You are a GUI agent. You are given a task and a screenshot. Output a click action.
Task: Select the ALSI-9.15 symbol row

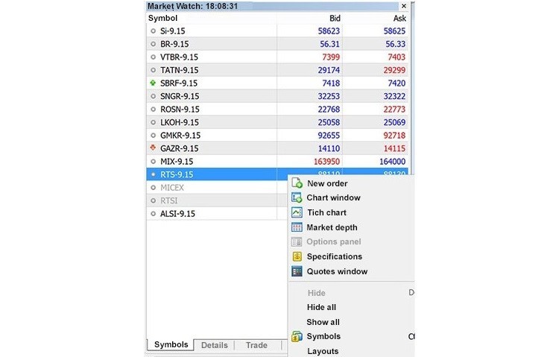click(217, 214)
